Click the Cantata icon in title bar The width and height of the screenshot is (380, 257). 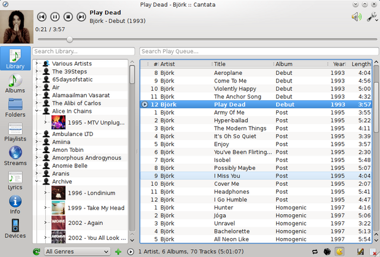(x=5, y=4)
